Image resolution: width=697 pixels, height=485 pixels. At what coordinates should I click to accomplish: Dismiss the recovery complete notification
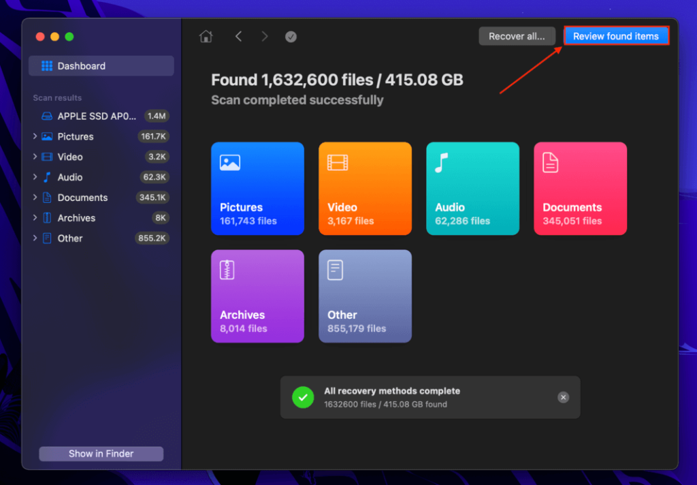click(563, 397)
